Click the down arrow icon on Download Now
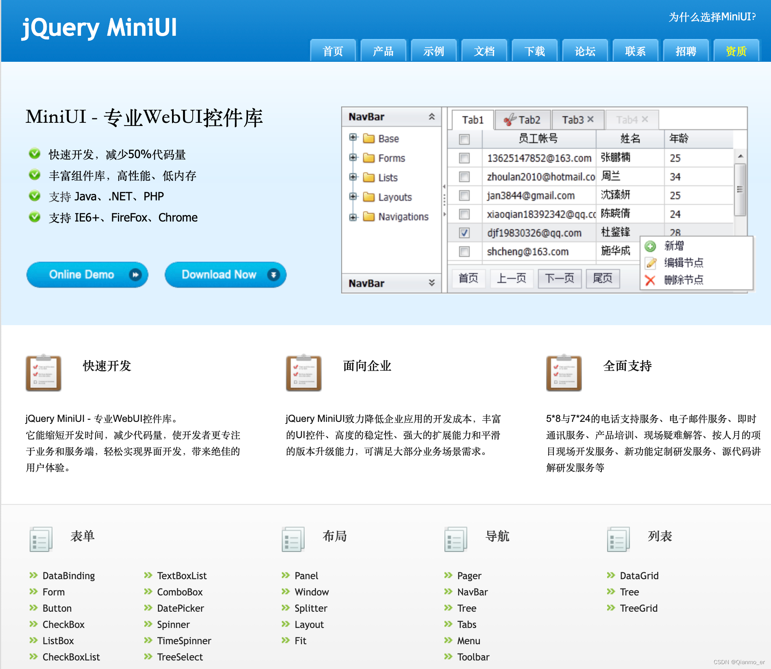Screen dimensions: 771x669 pos(274,275)
